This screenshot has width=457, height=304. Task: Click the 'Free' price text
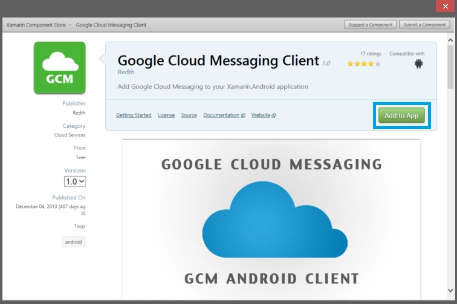click(81, 157)
